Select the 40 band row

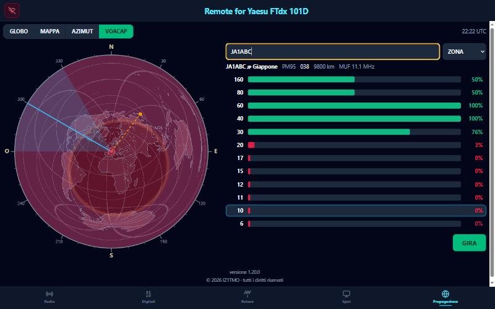point(356,119)
